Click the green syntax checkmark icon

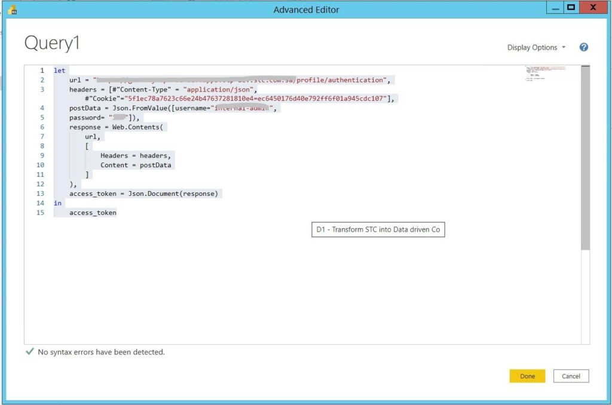point(29,352)
